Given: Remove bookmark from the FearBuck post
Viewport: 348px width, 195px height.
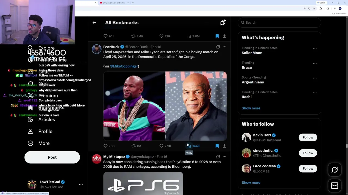Looking at the screenshot, I should 217,146.
